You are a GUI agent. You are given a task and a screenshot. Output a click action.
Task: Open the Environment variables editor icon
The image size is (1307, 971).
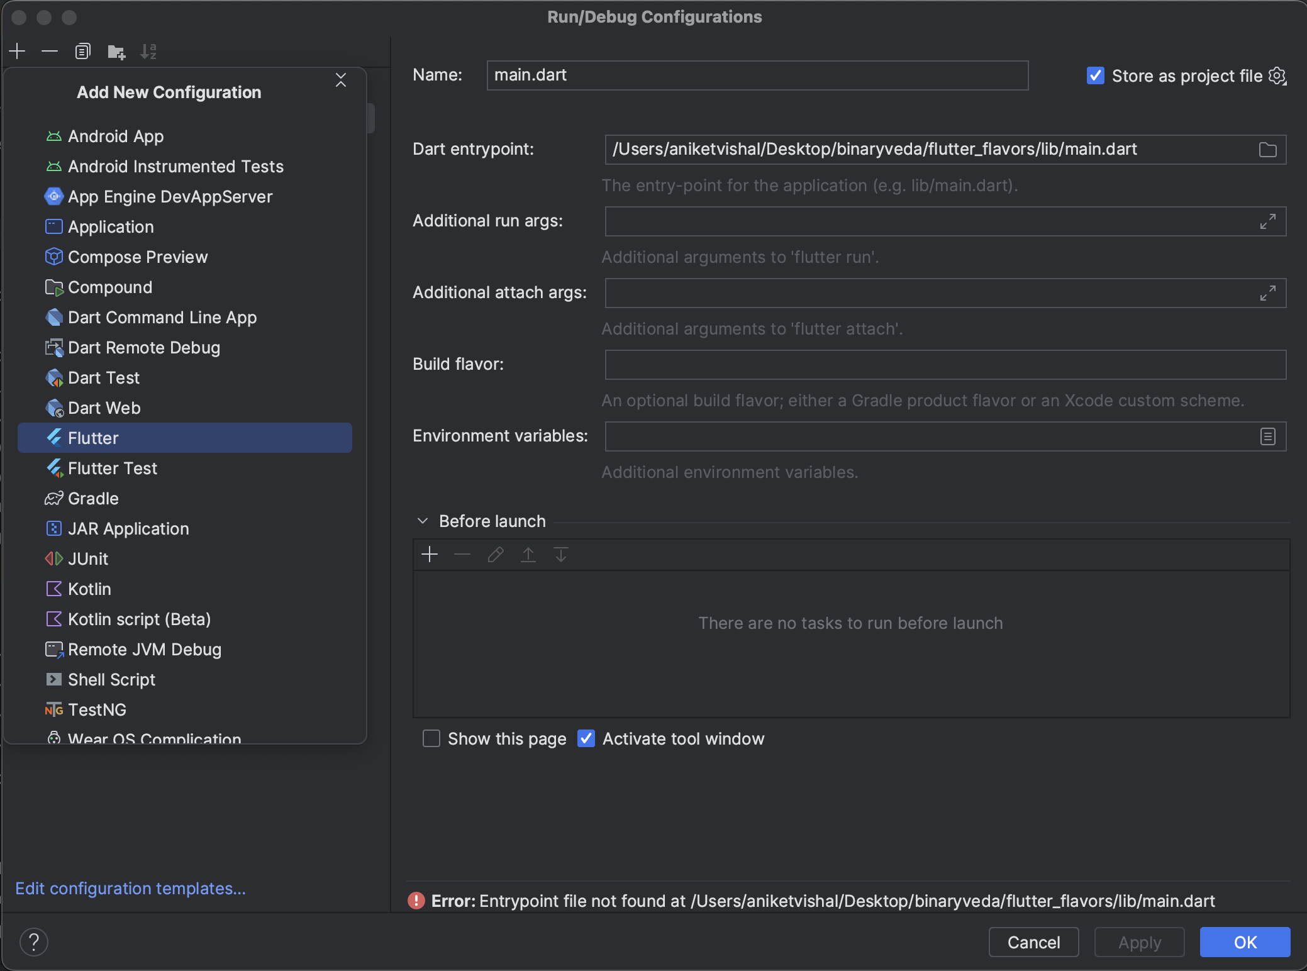(x=1267, y=436)
